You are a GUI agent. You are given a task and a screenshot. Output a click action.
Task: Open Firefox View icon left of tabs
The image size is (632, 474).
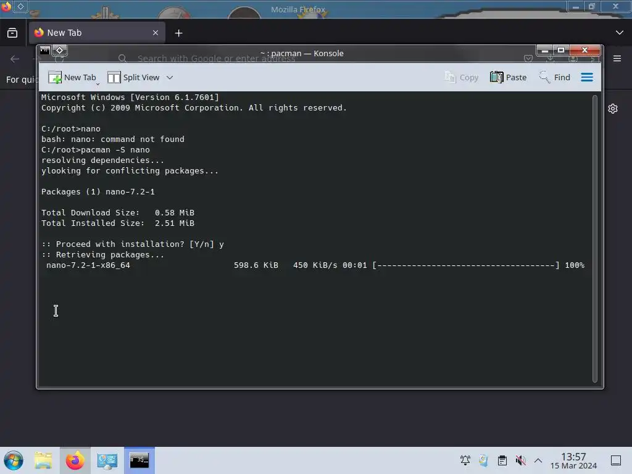pyautogui.click(x=12, y=33)
